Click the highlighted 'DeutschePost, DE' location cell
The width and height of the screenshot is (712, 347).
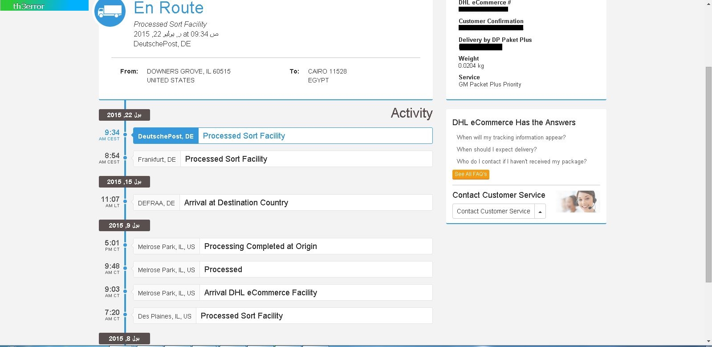[166, 136]
